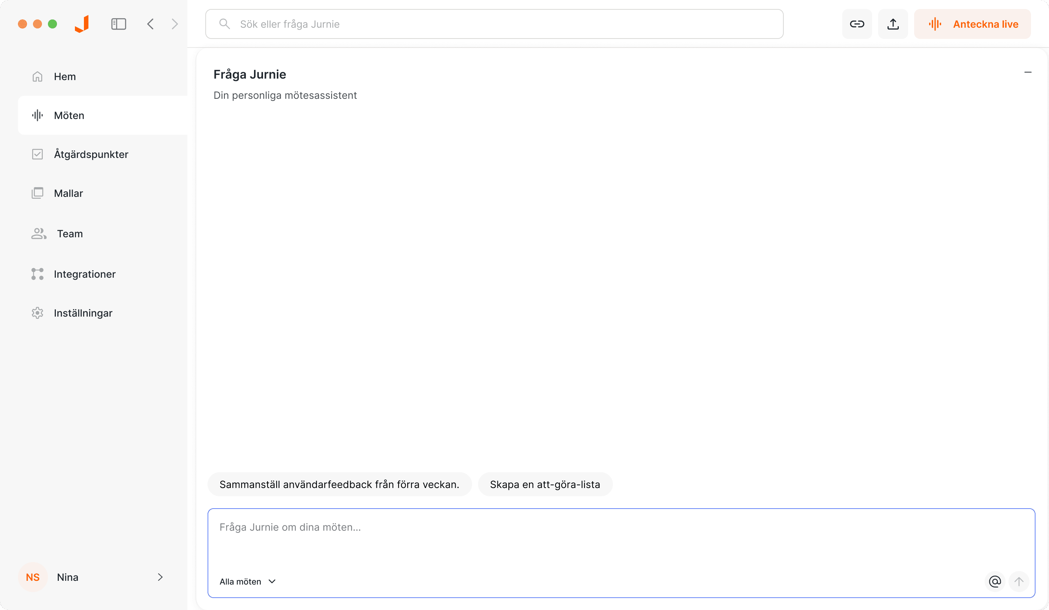Viewport: 1049px width, 610px height.
Task: Click the orange send arrow button
Action: tap(1019, 581)
